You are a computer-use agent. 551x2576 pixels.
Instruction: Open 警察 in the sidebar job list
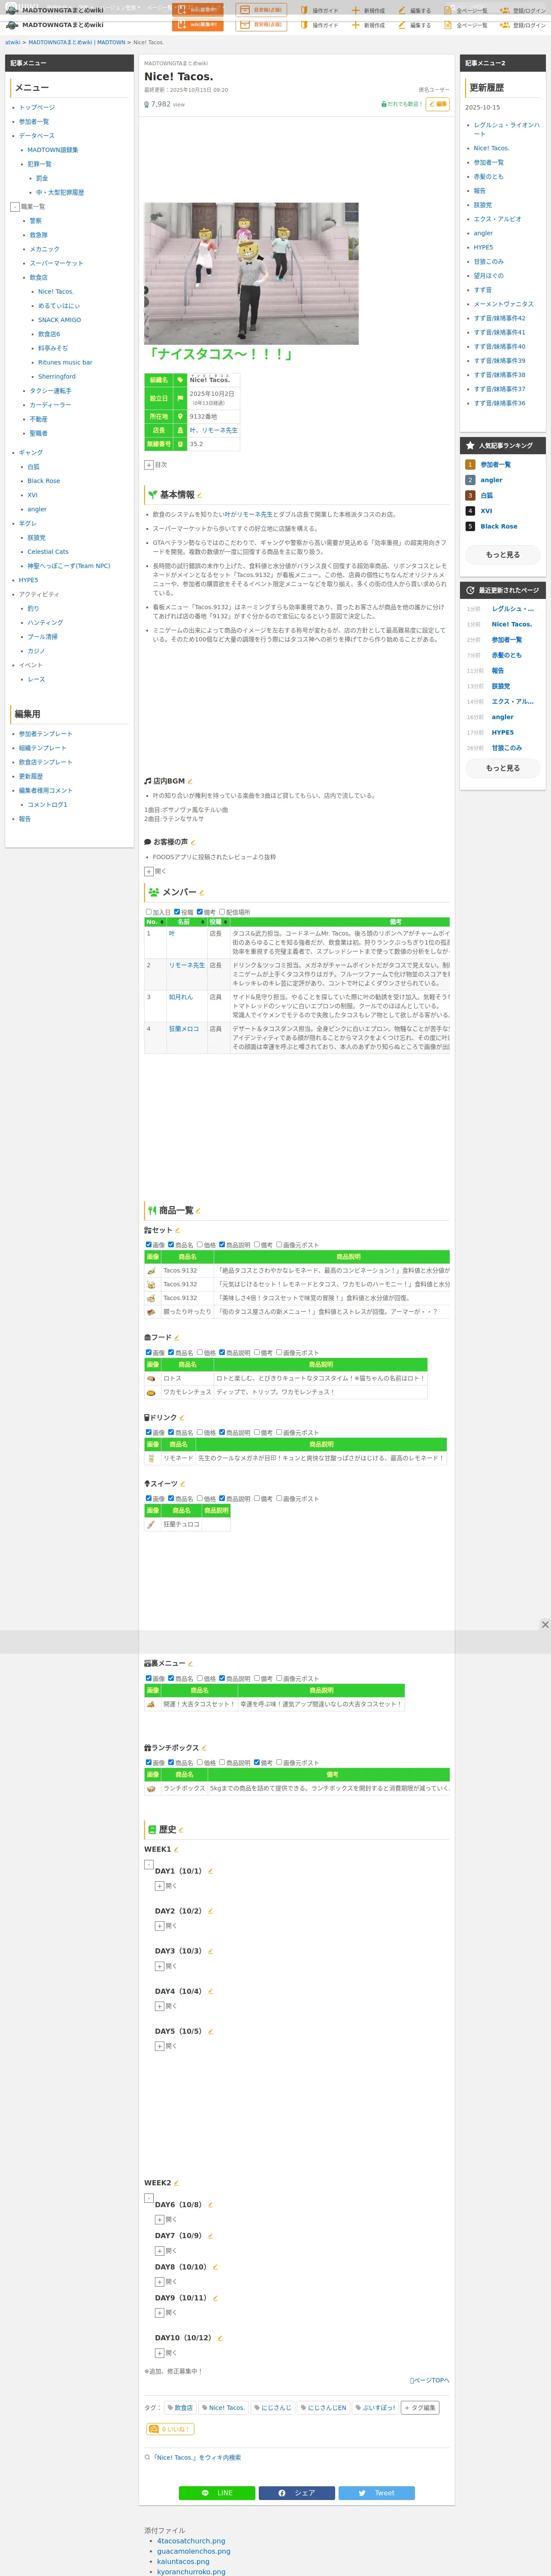(x=36, y=221)
